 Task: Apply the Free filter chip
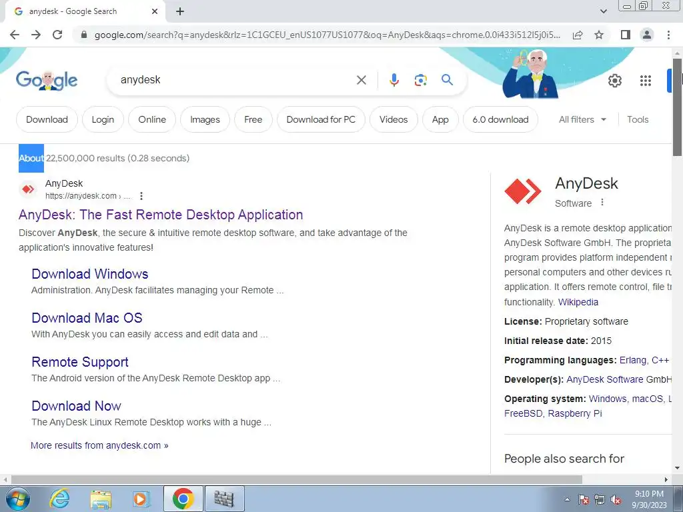pos(253,119)
